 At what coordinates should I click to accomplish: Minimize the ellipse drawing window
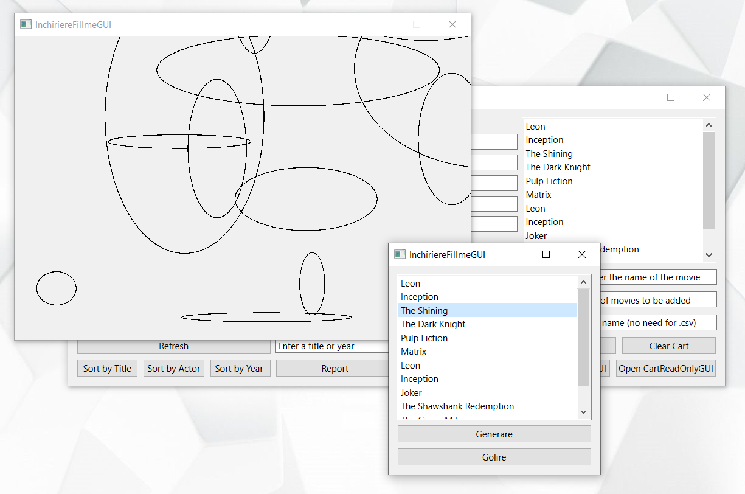coord(381,24)
